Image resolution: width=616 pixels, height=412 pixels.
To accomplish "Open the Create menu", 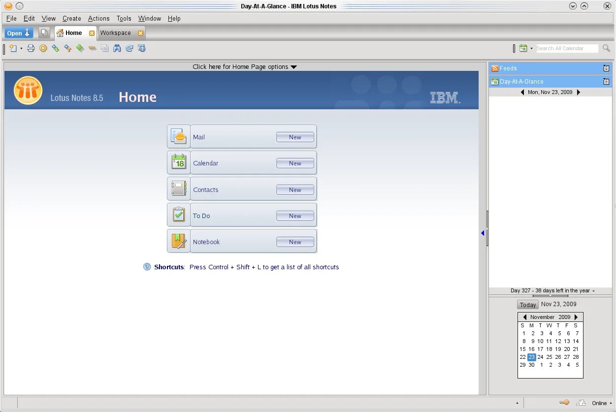I will pyautogui.click(x=71, y=18).
